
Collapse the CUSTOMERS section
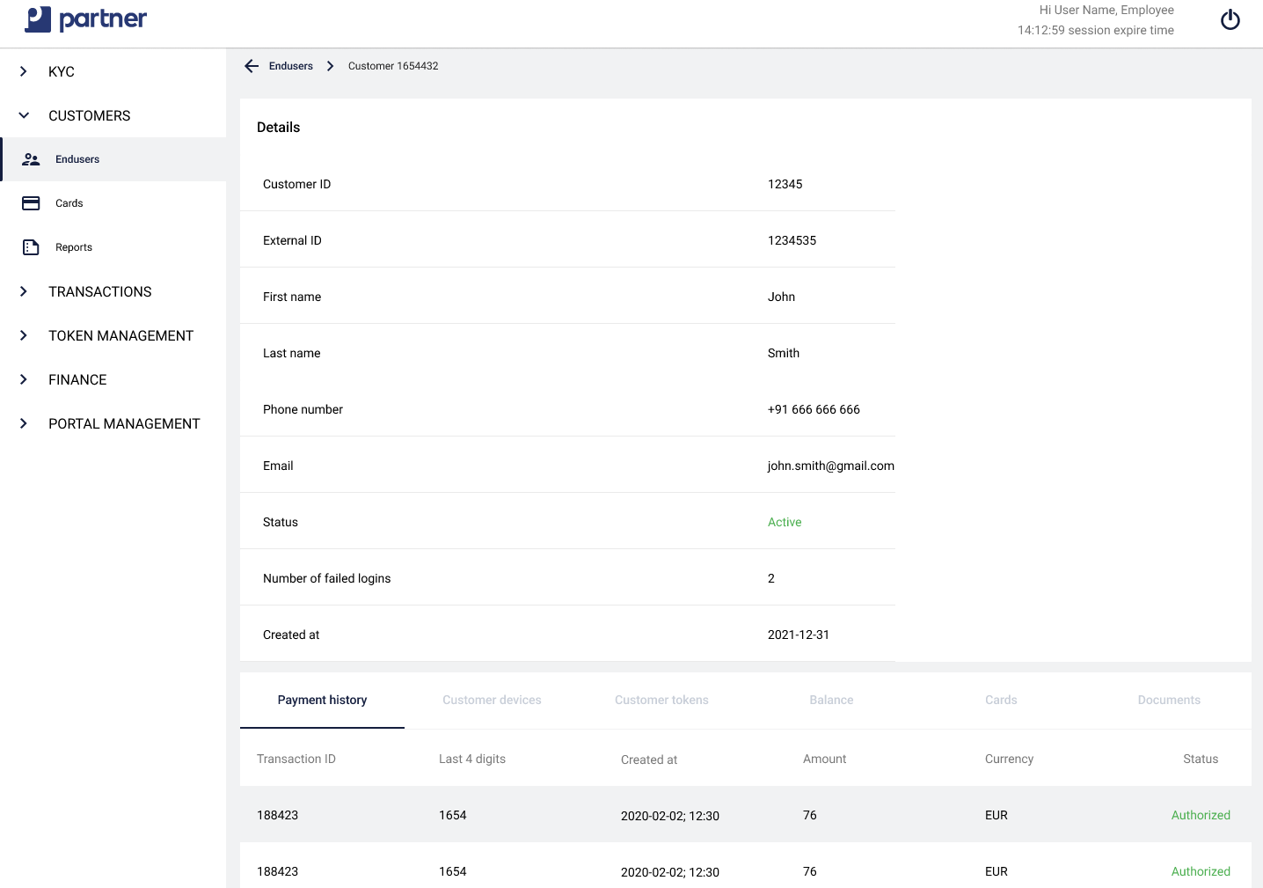tap(24, 115)
